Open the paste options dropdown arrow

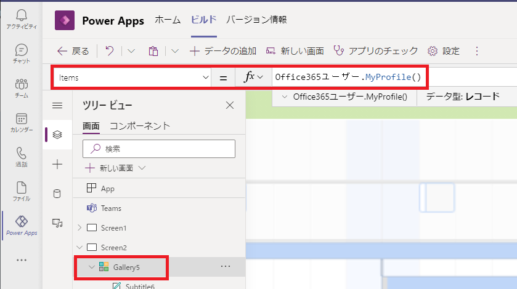[x=175, y=51]
